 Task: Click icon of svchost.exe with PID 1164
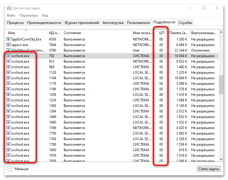(x=8, y=78)
